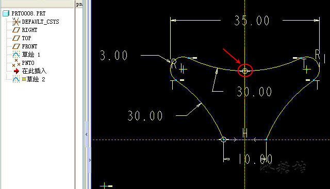Viewport: 330px width, 189px height.
Task: Click the T tangent constraint at lower left fillet
Action: [x=173, y=85]
